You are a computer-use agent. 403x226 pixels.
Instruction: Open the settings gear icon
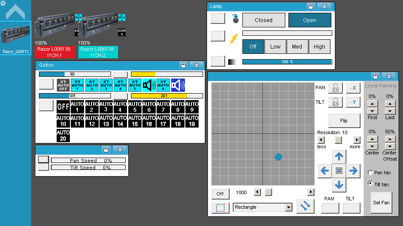(x=3, y=3)
